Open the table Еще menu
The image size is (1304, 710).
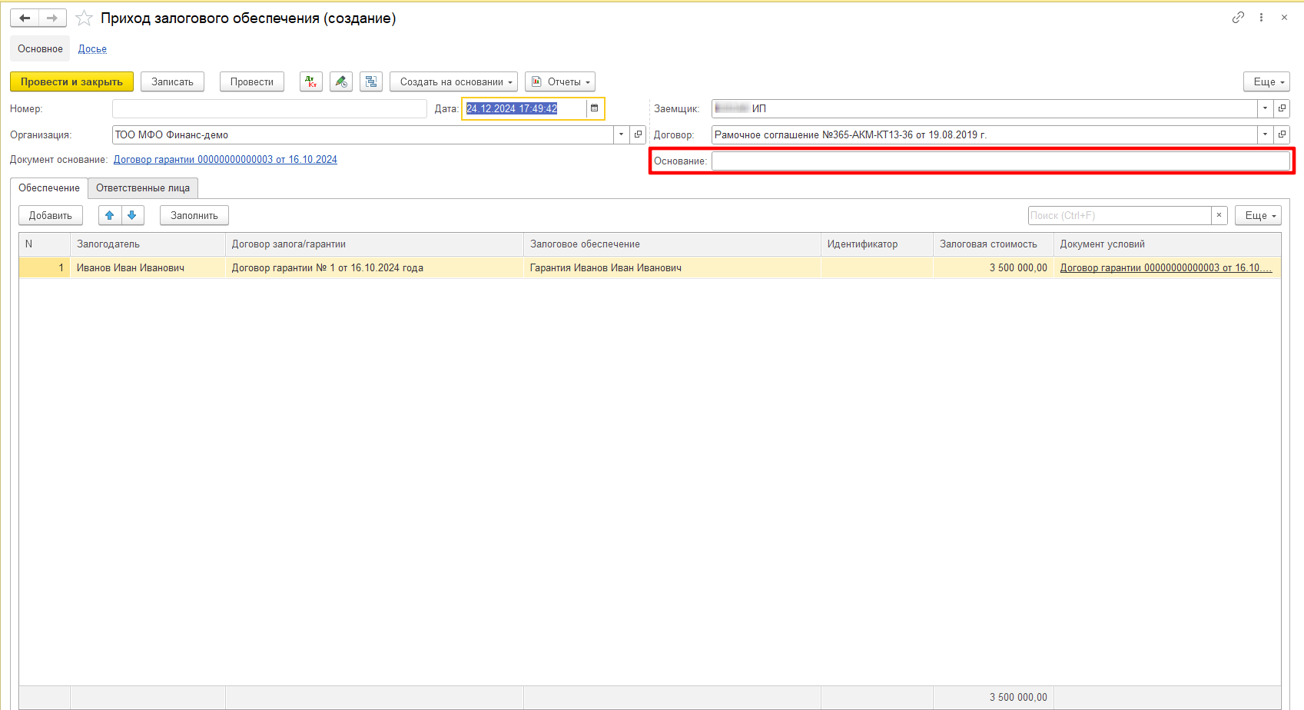[1258, 215]
